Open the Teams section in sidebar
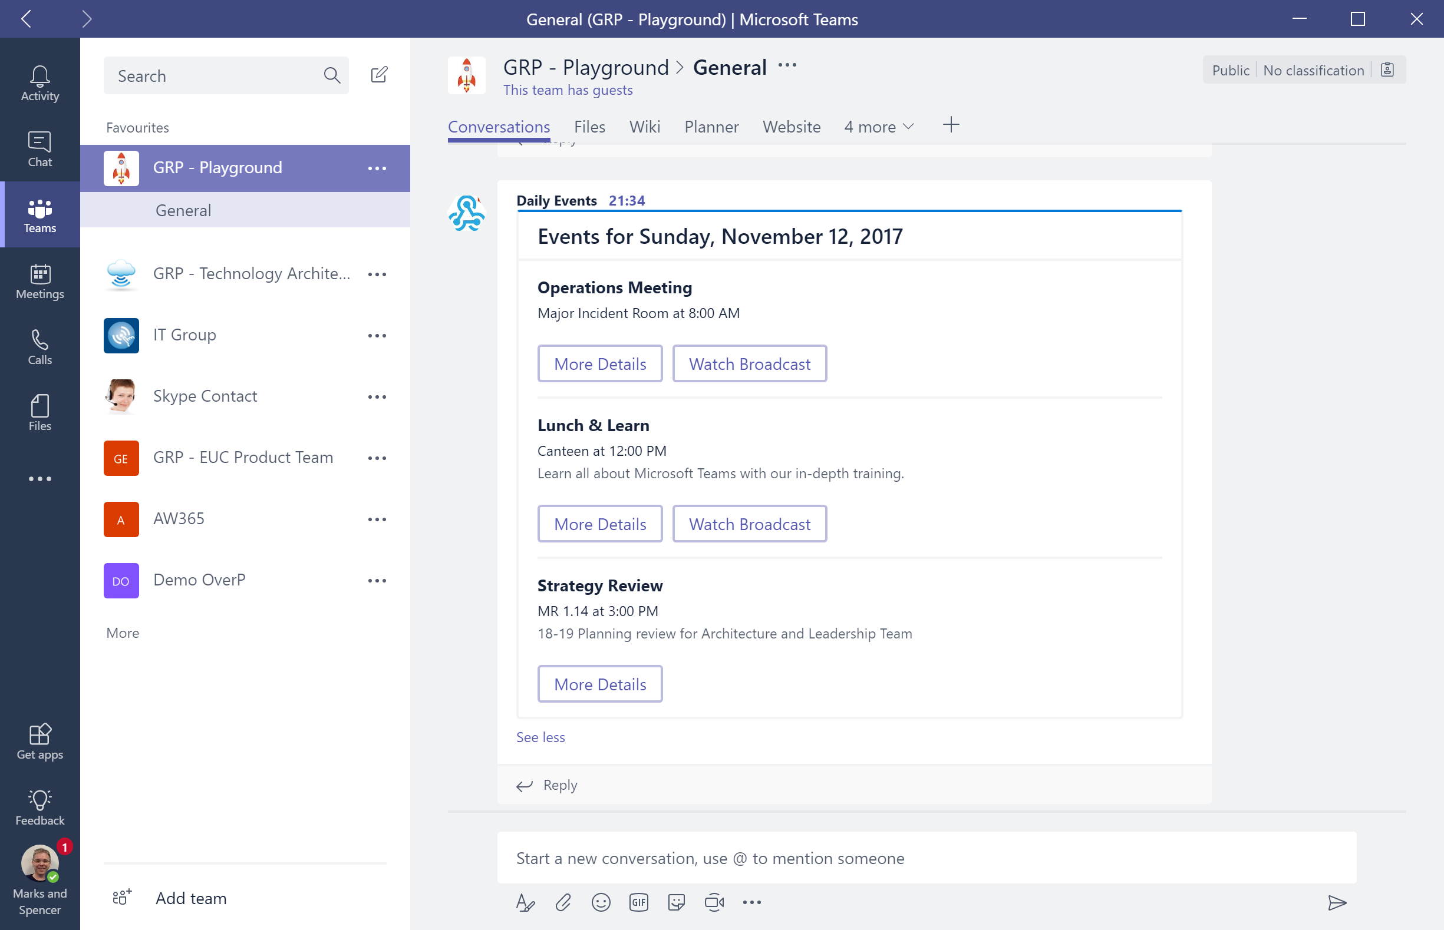Image resolution: width=1444 pixels, height=930 pixels. [x=40, y=214]
